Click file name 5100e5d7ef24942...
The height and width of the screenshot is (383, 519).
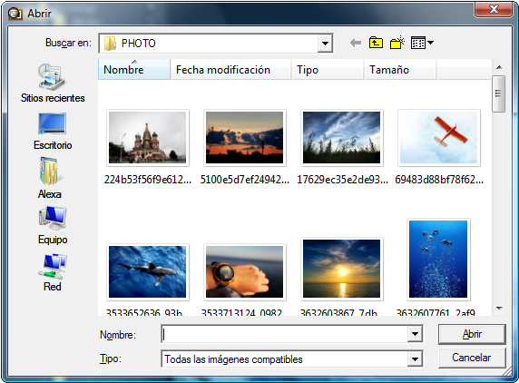(x=245, y=180)
